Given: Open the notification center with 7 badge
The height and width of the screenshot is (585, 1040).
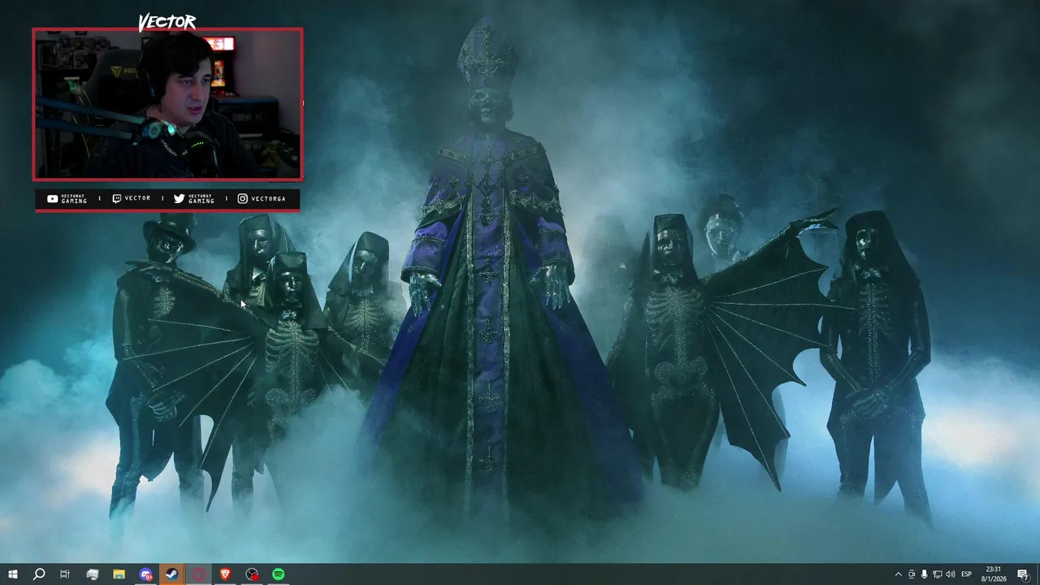Looking at the screenshot, I should (x=1023, y=574).
